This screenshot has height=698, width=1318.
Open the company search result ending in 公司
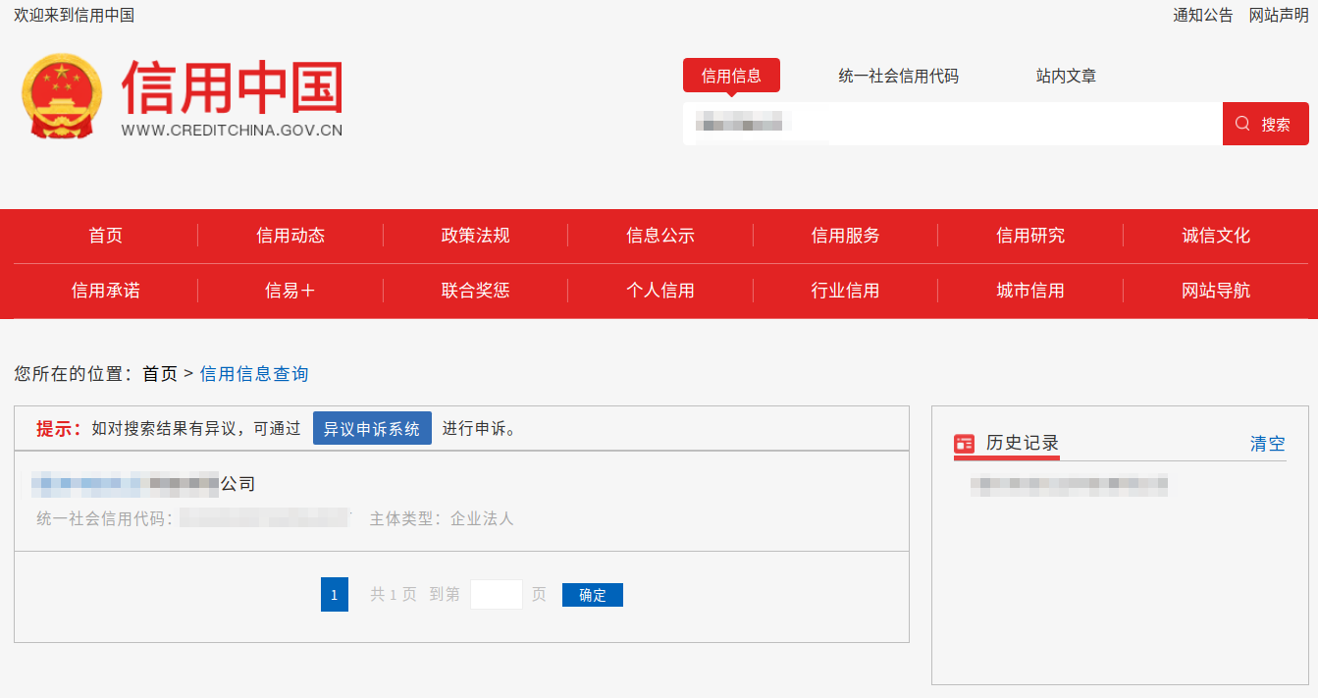[143, 483]
